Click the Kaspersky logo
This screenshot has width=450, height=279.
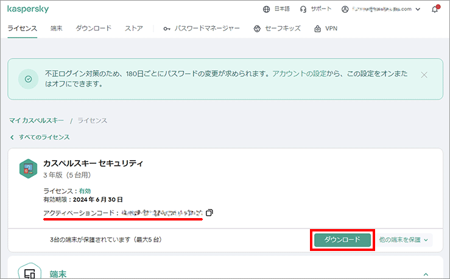(x=28, y=9)
